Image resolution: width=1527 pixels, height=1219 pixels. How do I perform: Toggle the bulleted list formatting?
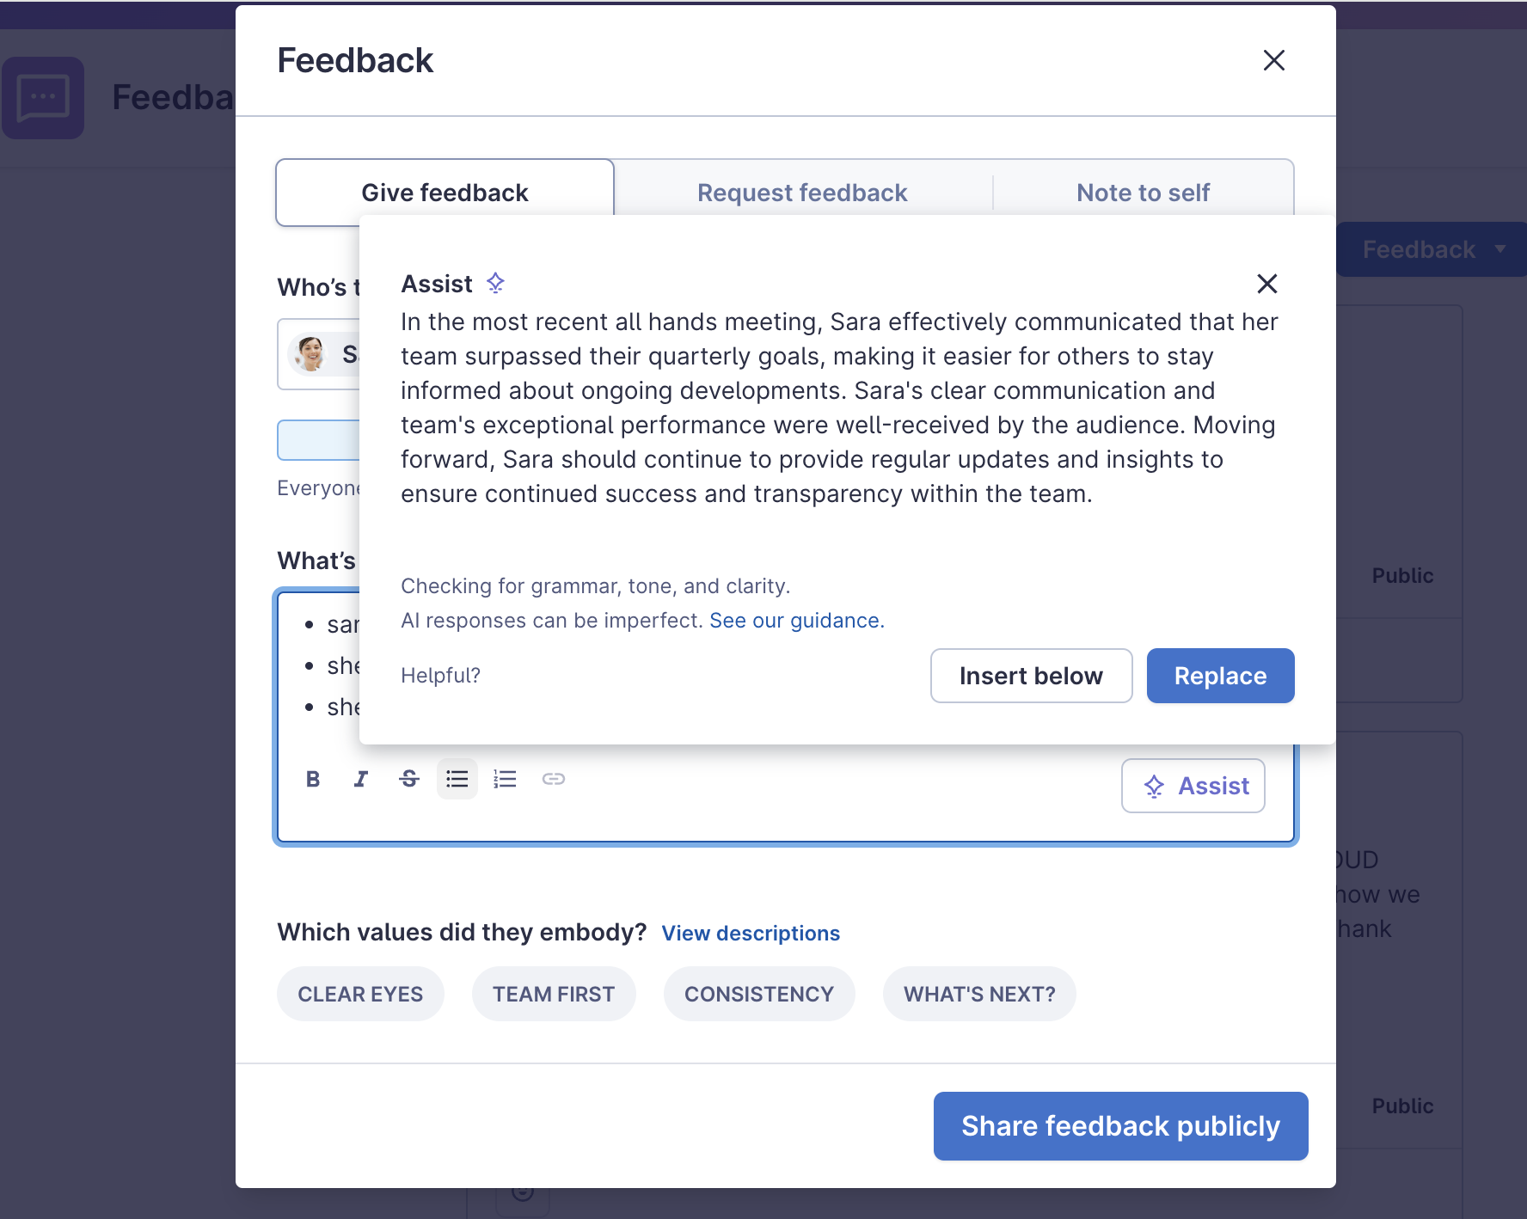coord(457,779)
